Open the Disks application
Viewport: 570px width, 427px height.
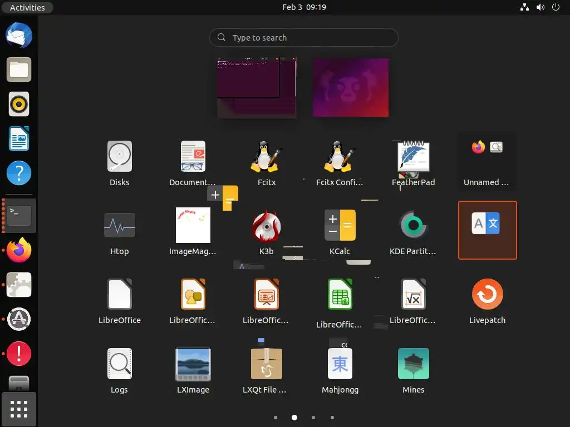click(x=120, y=163)
